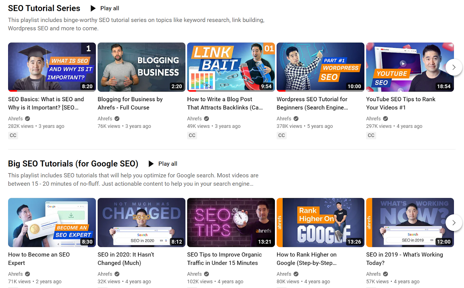Click CC badge under SEO Basics video
The height and width of the screenshot is (288, 464).
[13, 135]
